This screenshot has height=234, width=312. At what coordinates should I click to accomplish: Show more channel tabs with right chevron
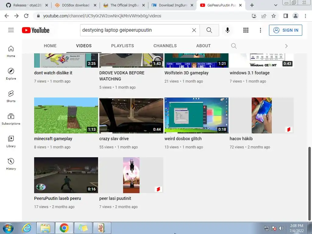tap(286, 46)
